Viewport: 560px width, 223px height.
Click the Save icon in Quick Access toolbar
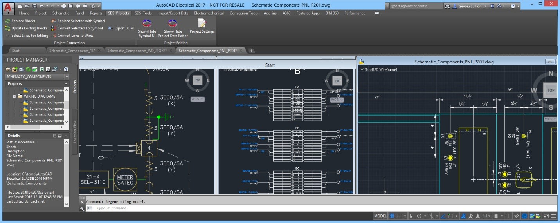pos(34,6)
